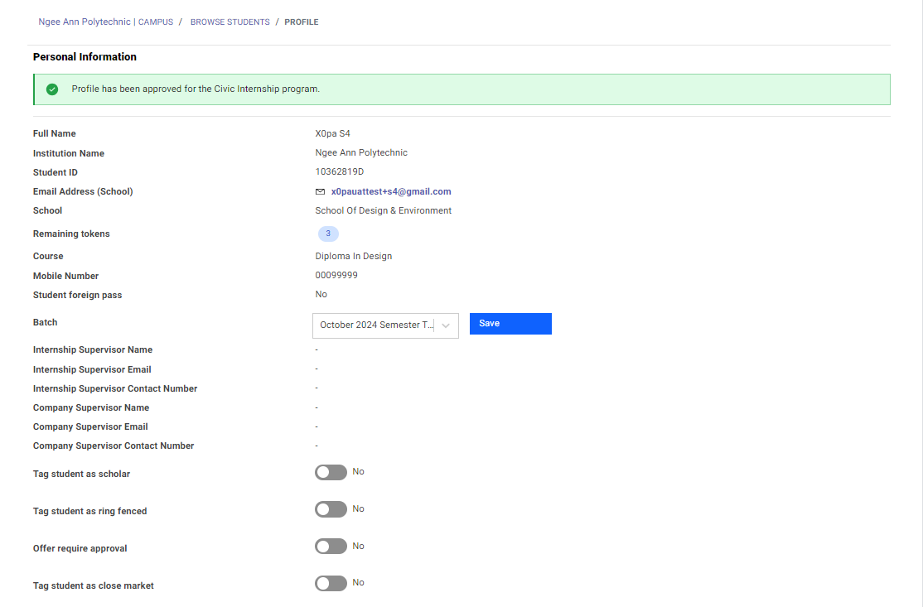Click the green checkmark icon in approval banner
The height and width of the screenshot is (607, 923).
[52, 89]
